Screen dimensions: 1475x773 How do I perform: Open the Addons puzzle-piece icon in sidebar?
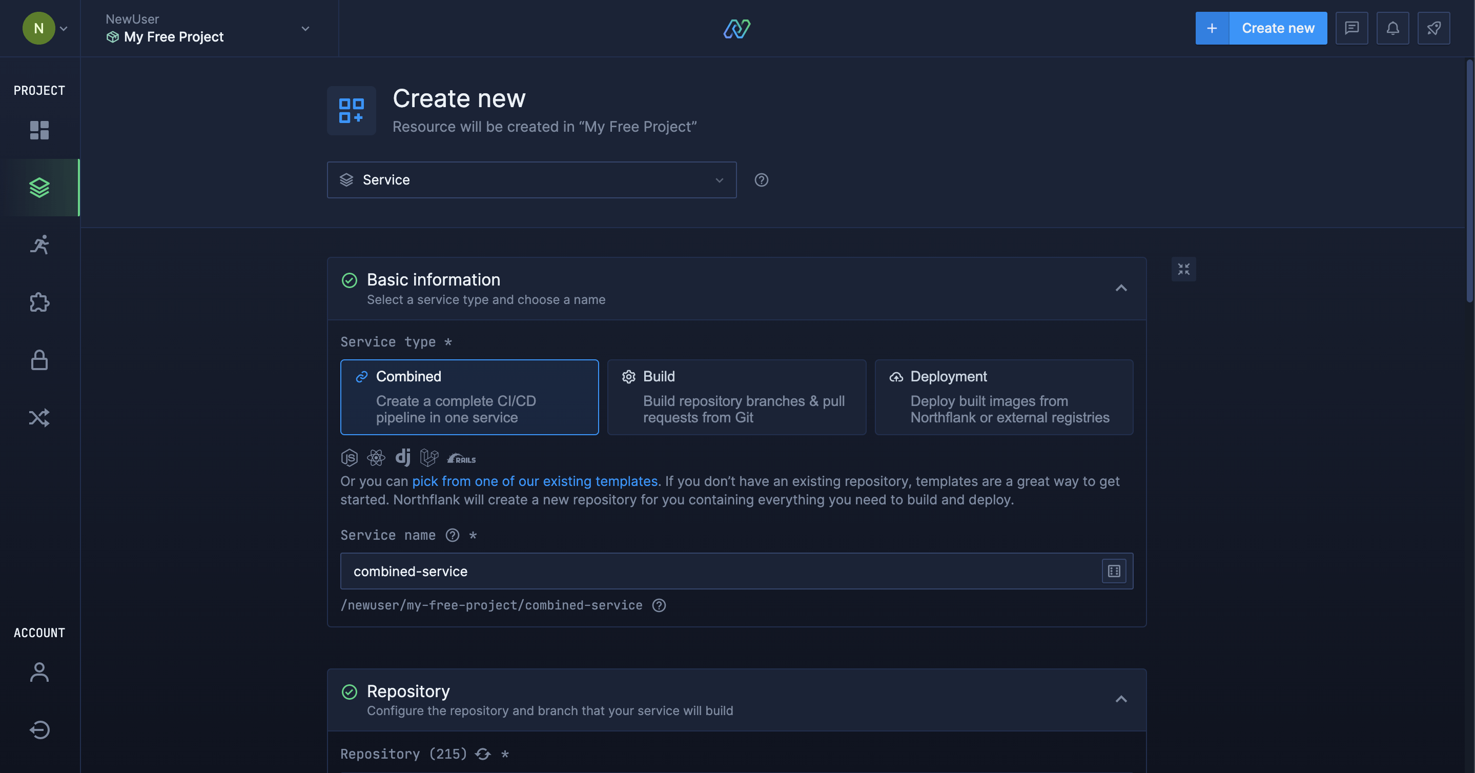39,302
